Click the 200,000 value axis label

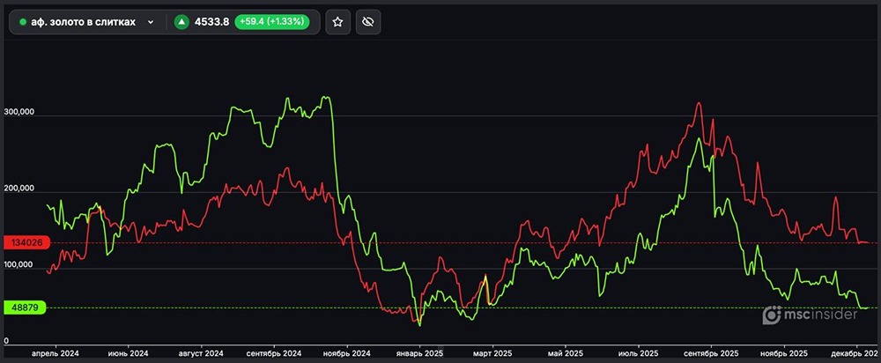click(x=19, y=189)
